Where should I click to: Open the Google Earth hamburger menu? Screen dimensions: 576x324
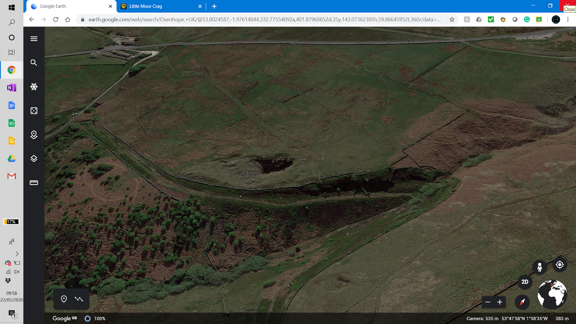(x=34, y=39)
